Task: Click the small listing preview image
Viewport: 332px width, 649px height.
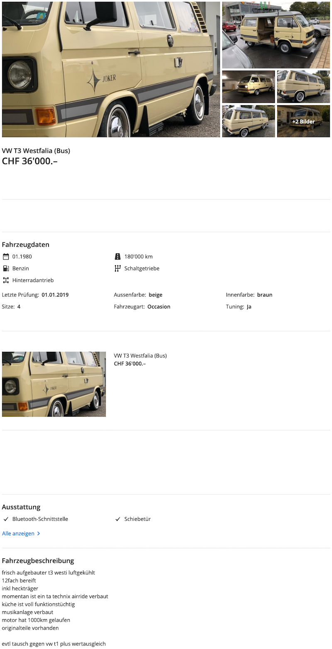Action: point(54,384)
